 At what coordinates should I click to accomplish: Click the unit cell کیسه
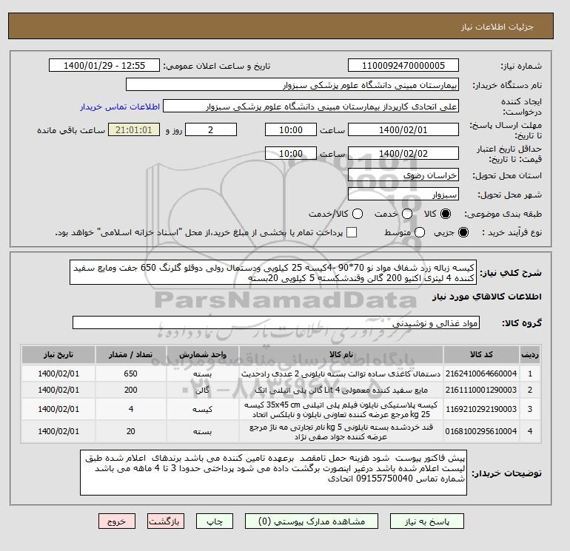pyautogui.click(x=203, y=409)
